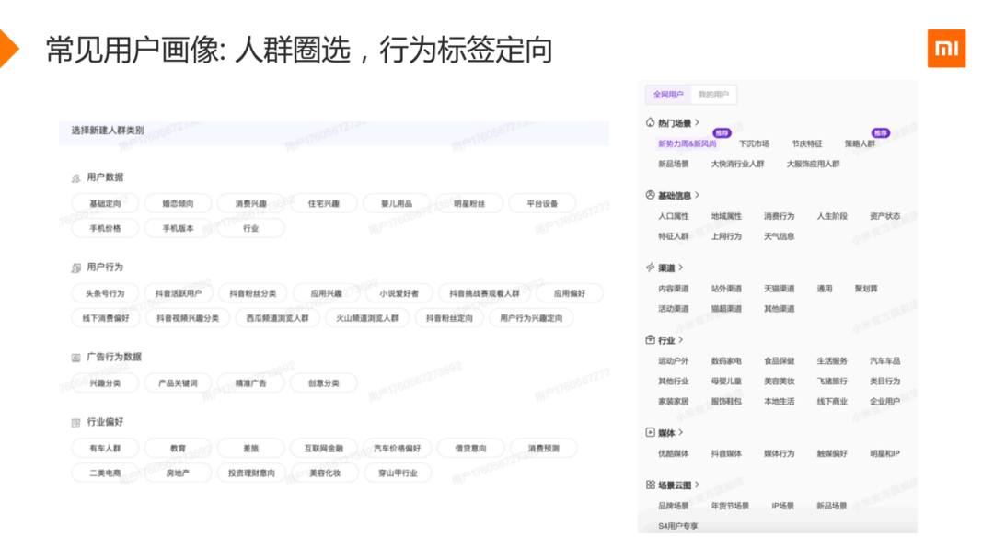Select the 基础定向 tag button

click(105, 203)
